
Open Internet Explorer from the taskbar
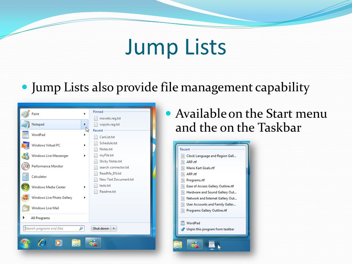point(42,243)
